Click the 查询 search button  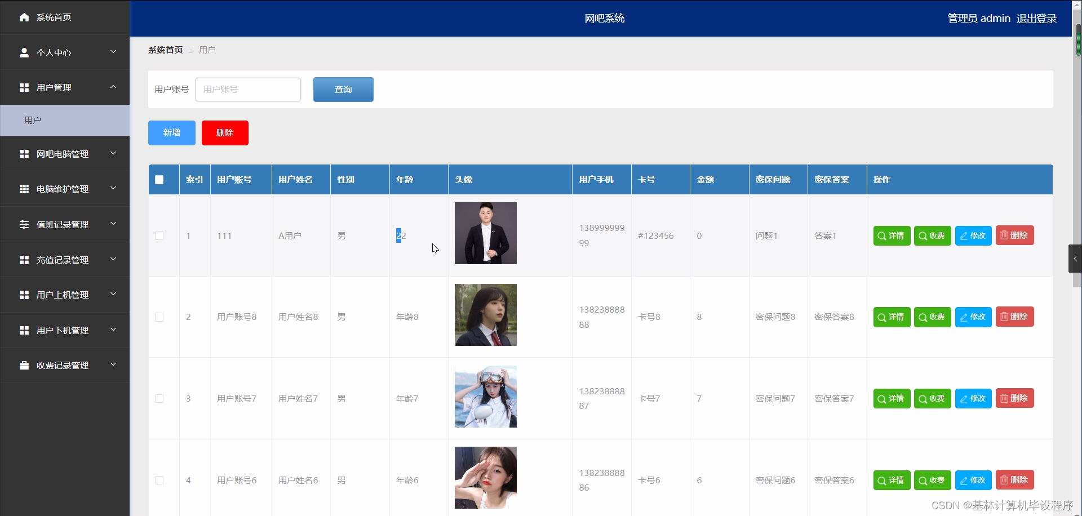click(x=343, y=89)
